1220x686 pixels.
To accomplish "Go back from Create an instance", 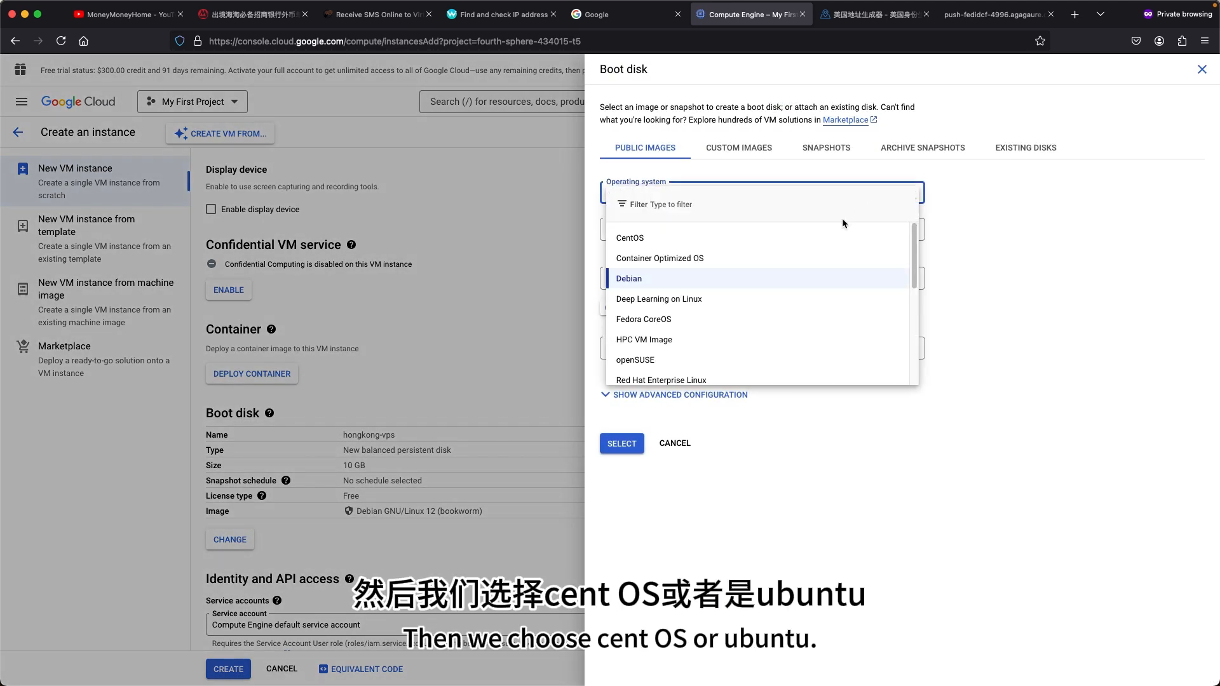I will pyautogui.click(x=18, y=132).
